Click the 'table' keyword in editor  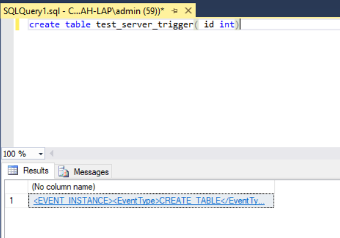click(78, 24)
